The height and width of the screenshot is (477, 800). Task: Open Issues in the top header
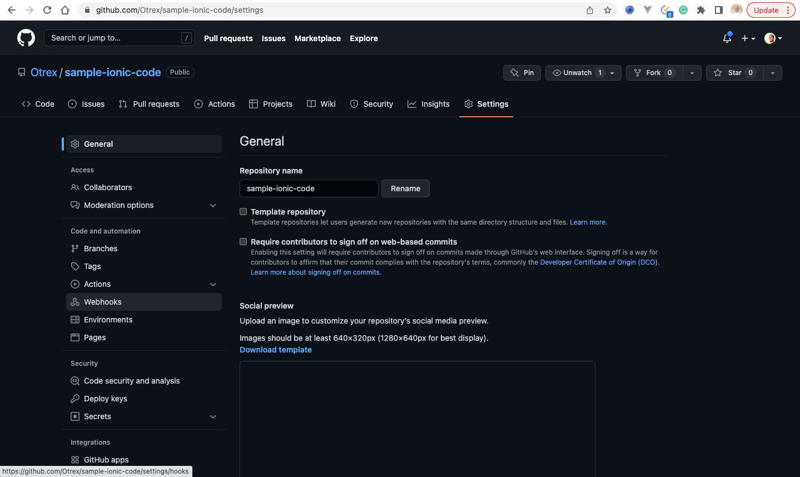point(274,38)
